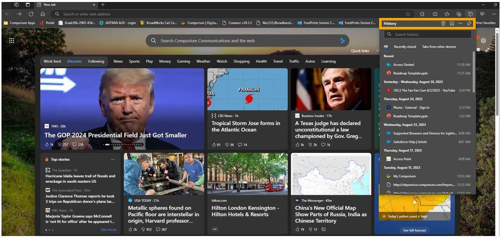Screen dimensions: 501x239
Task: Open the Portal bookmark
Action: pyautogui.click(x=47, y=23)
